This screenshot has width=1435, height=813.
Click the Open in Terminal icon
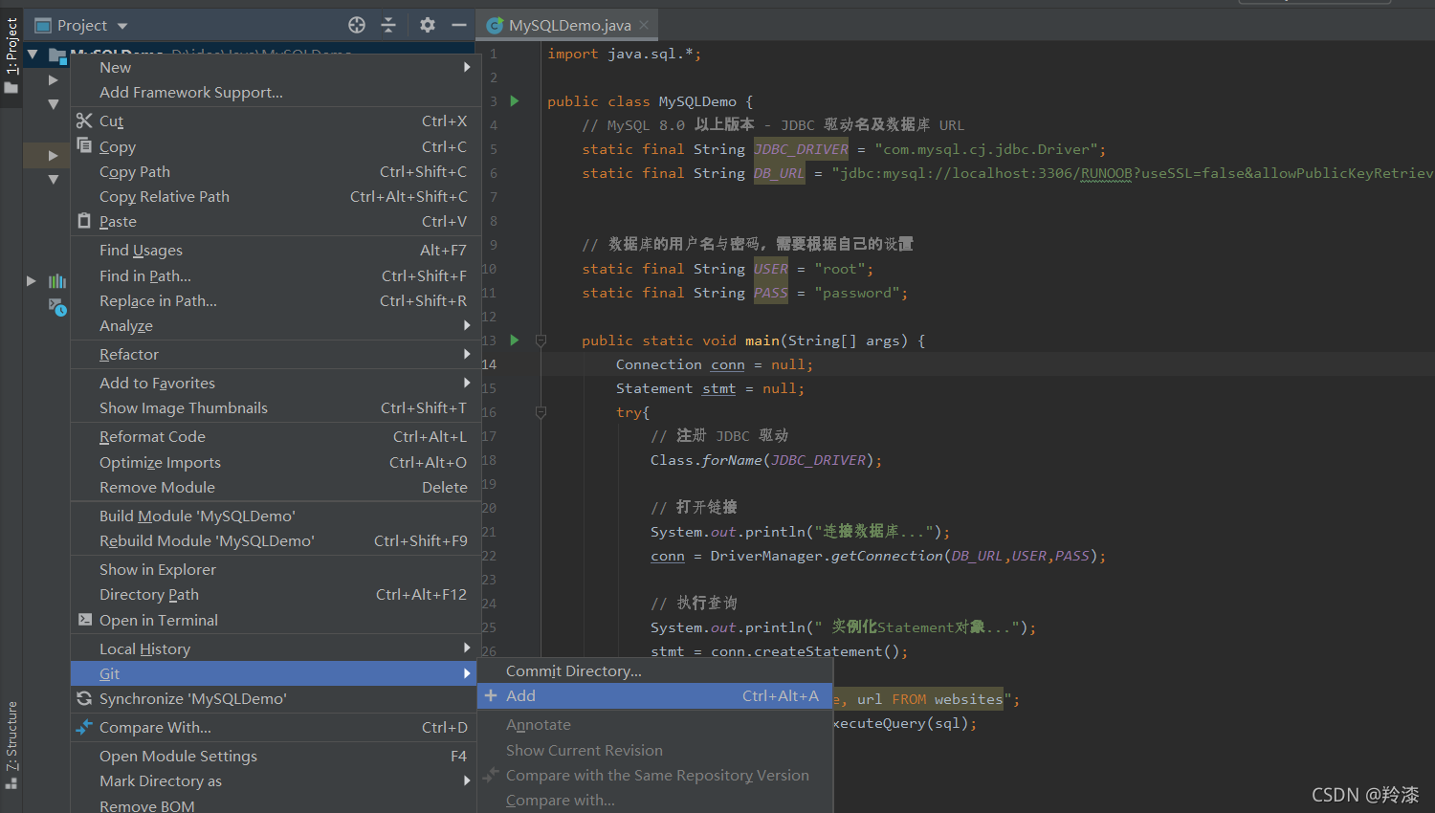click(85, 620)
